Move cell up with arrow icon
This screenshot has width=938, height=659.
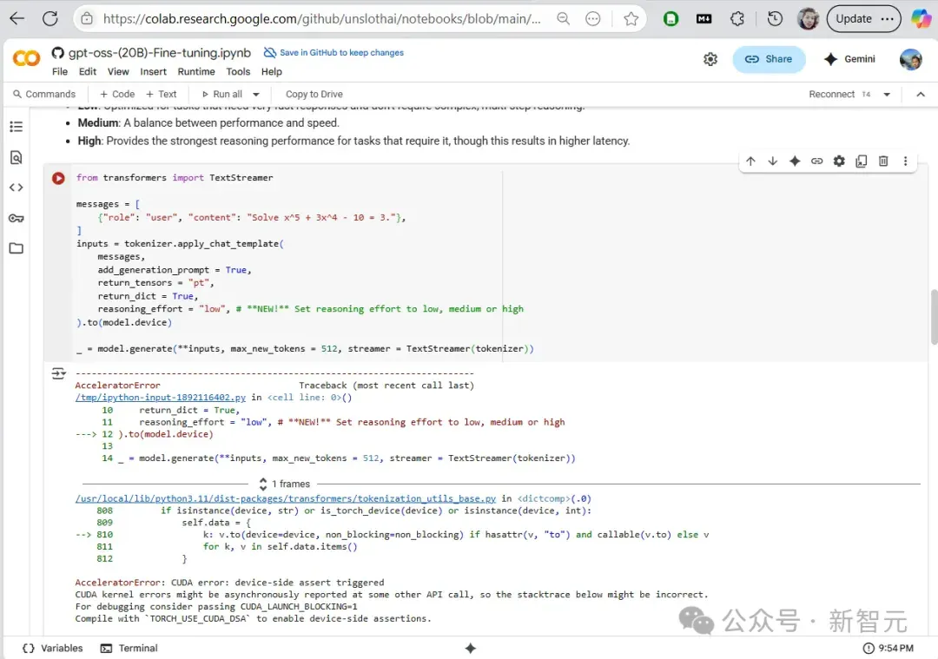(x=750, y=161)
